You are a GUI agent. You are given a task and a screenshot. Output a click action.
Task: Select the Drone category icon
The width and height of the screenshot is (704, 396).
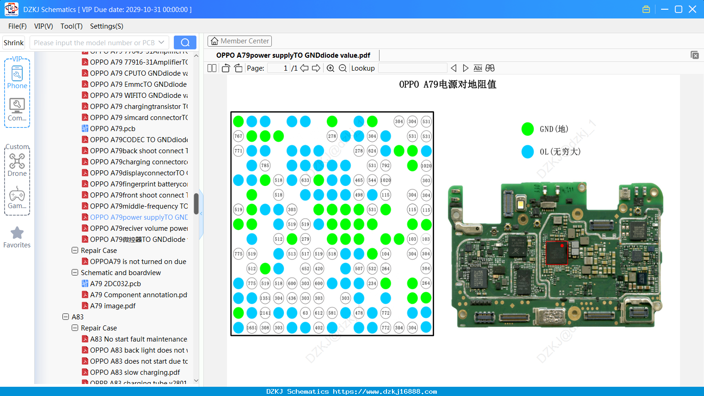click(x=17, y=165)
